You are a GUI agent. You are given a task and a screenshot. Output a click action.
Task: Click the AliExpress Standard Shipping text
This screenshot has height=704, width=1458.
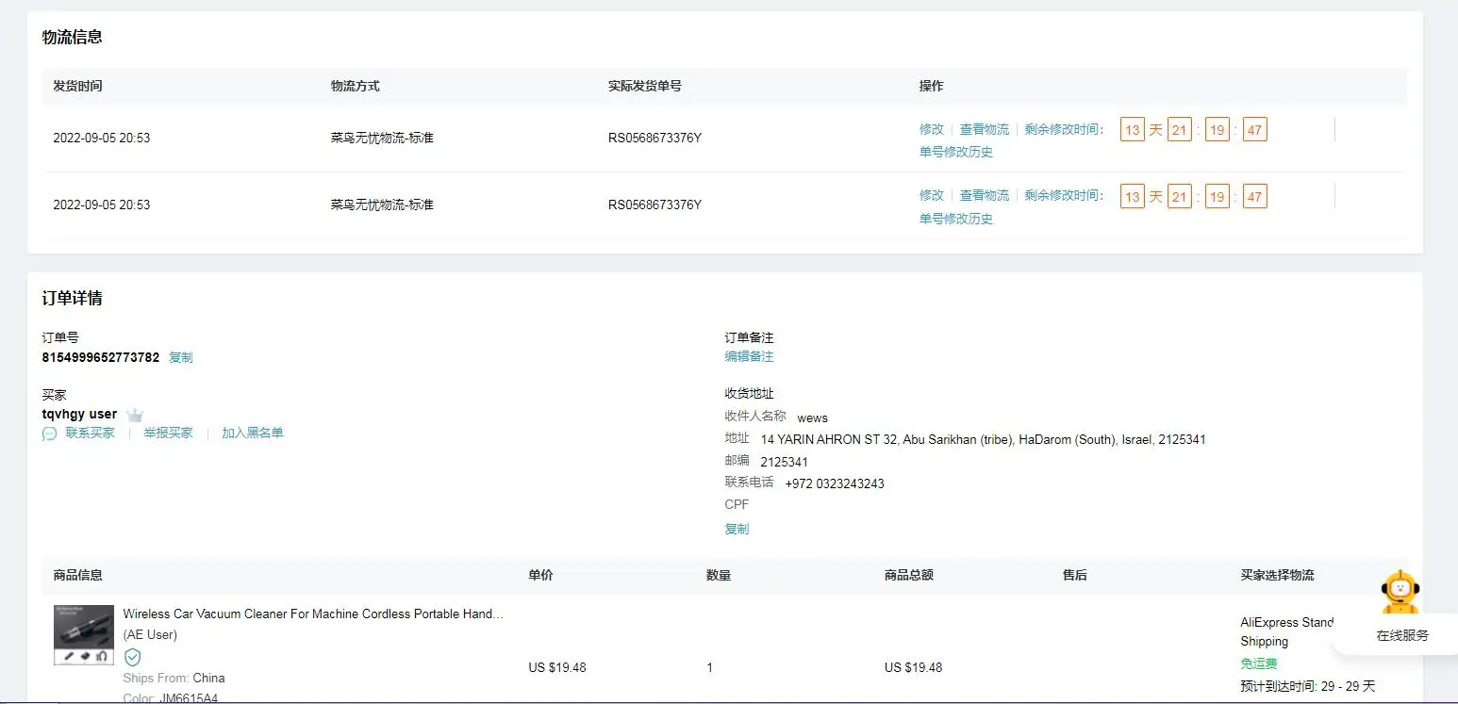click(1286, 631)
